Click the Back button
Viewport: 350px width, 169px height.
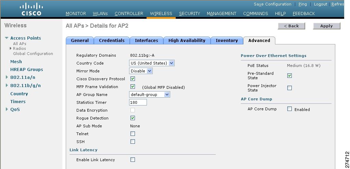coord(291,26)
